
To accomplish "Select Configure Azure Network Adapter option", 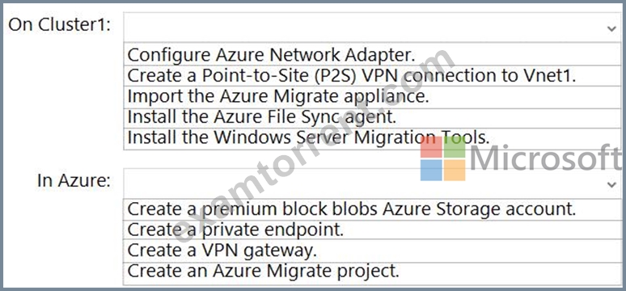I will 373,55.
